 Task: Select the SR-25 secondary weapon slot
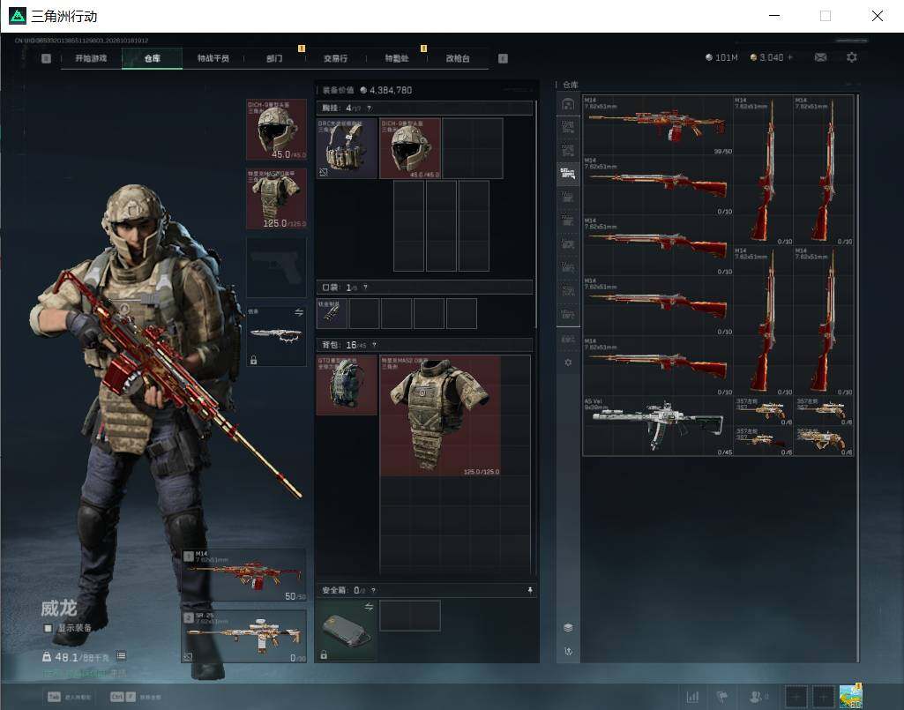pos(244,636)
